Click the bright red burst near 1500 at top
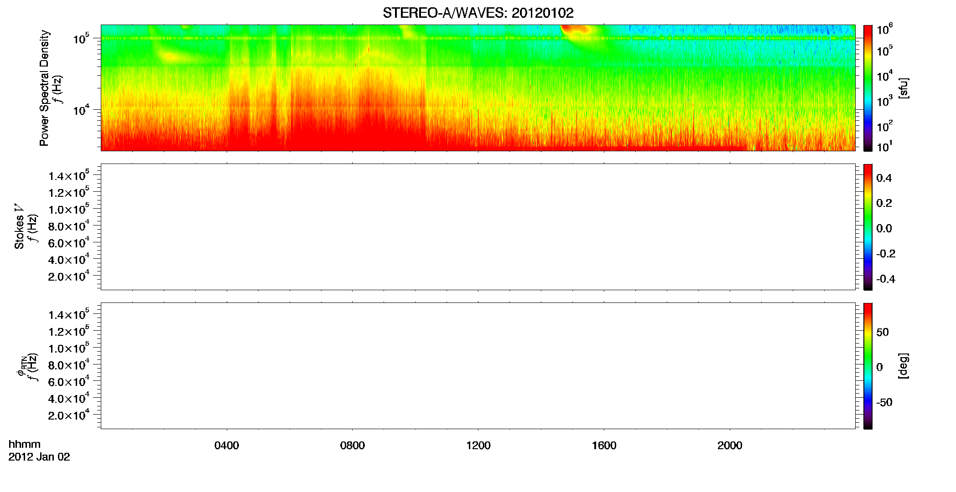 (576, 30)
